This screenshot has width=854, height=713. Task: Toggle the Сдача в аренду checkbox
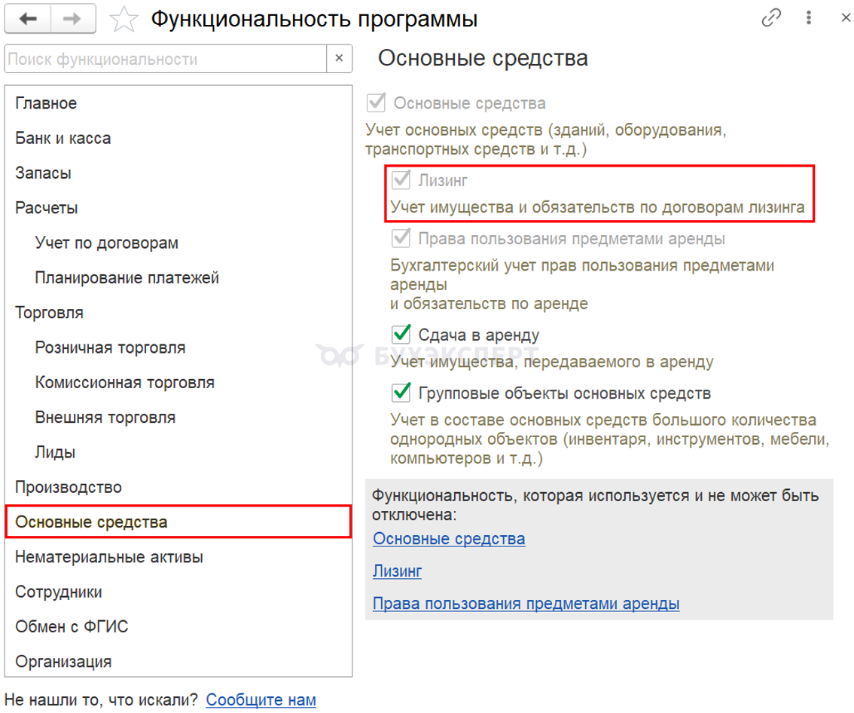coord(401,334)
